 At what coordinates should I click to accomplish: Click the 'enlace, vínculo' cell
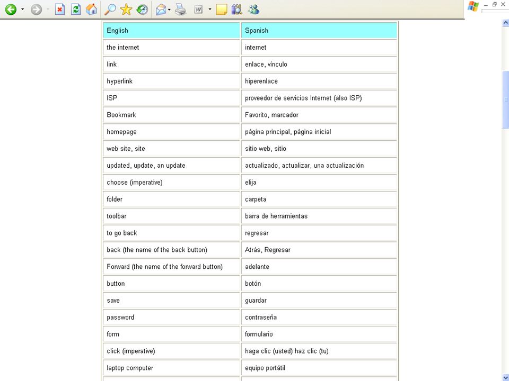[x=319, y=64]
